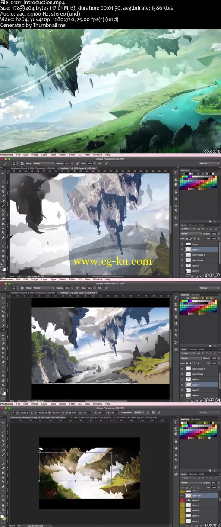Open Layer menu in the 00:01:12 frame
This screenshot has height=527, width=221.
click(44, 405)
